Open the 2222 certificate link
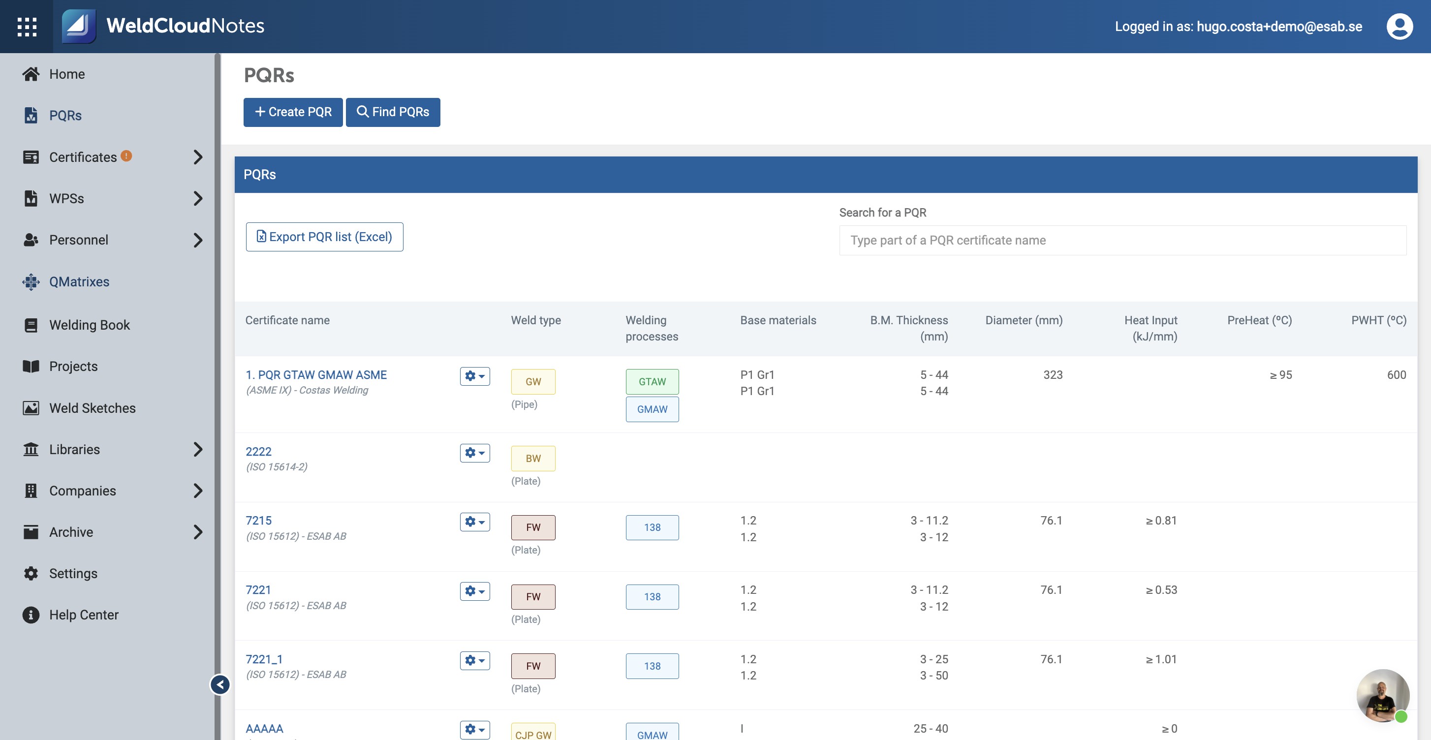The image size is (1431, 740). pyautogui.click(x=258, y=452)
